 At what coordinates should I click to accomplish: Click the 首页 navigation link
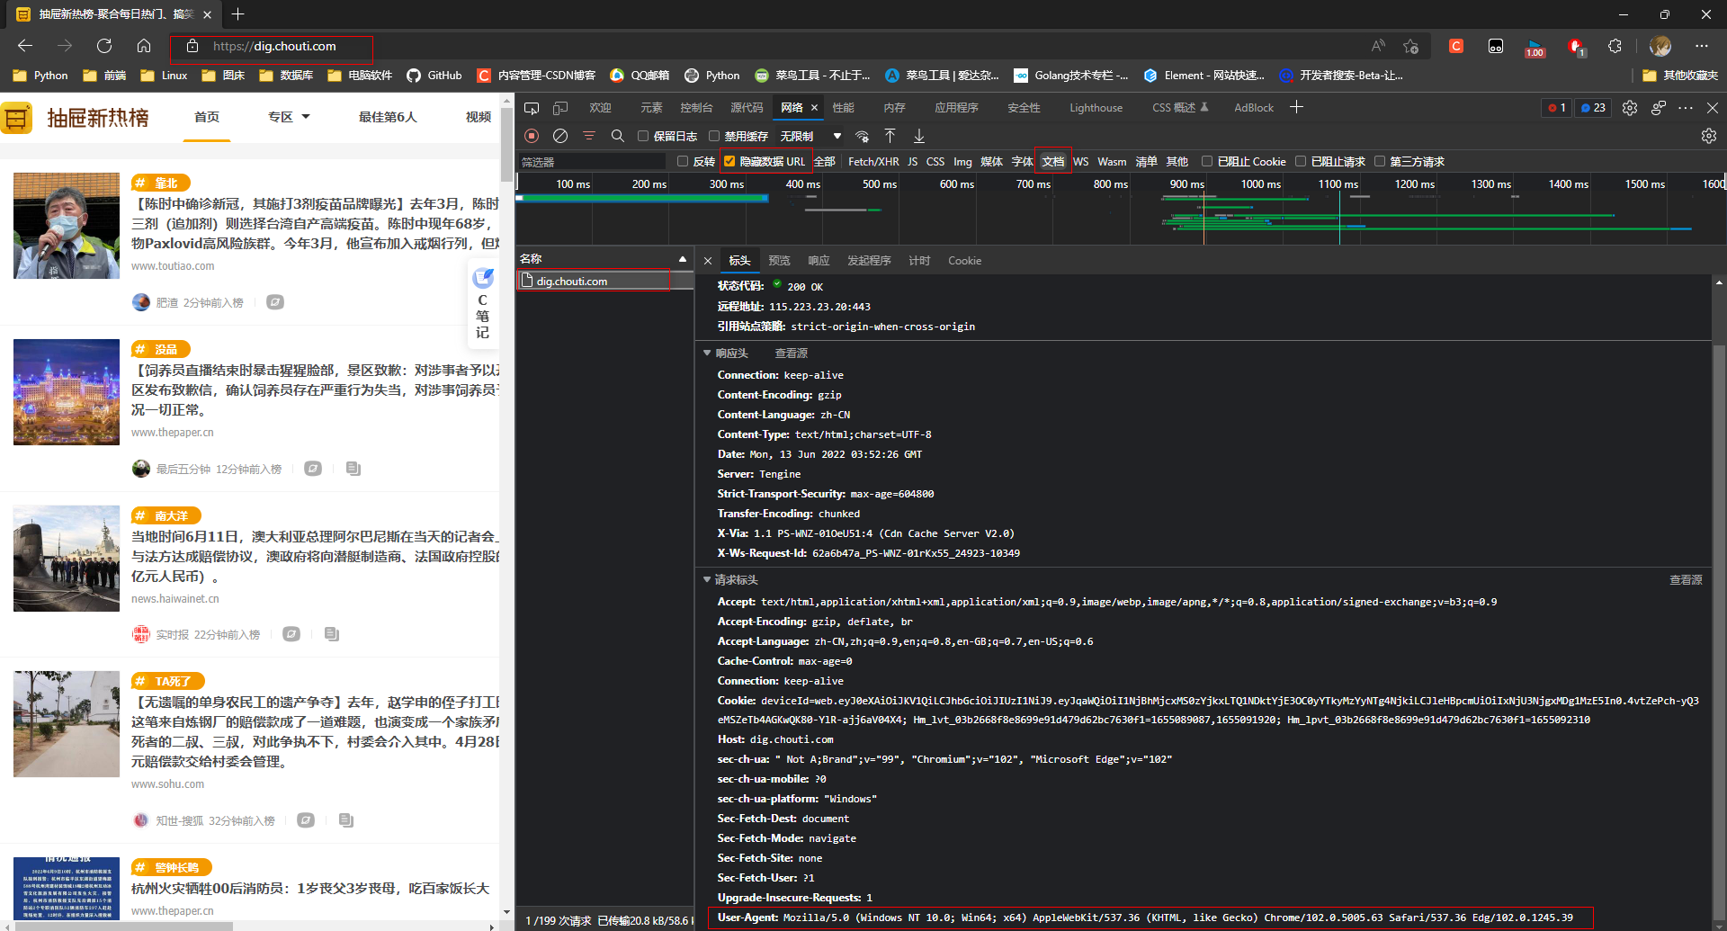(207, 117)
